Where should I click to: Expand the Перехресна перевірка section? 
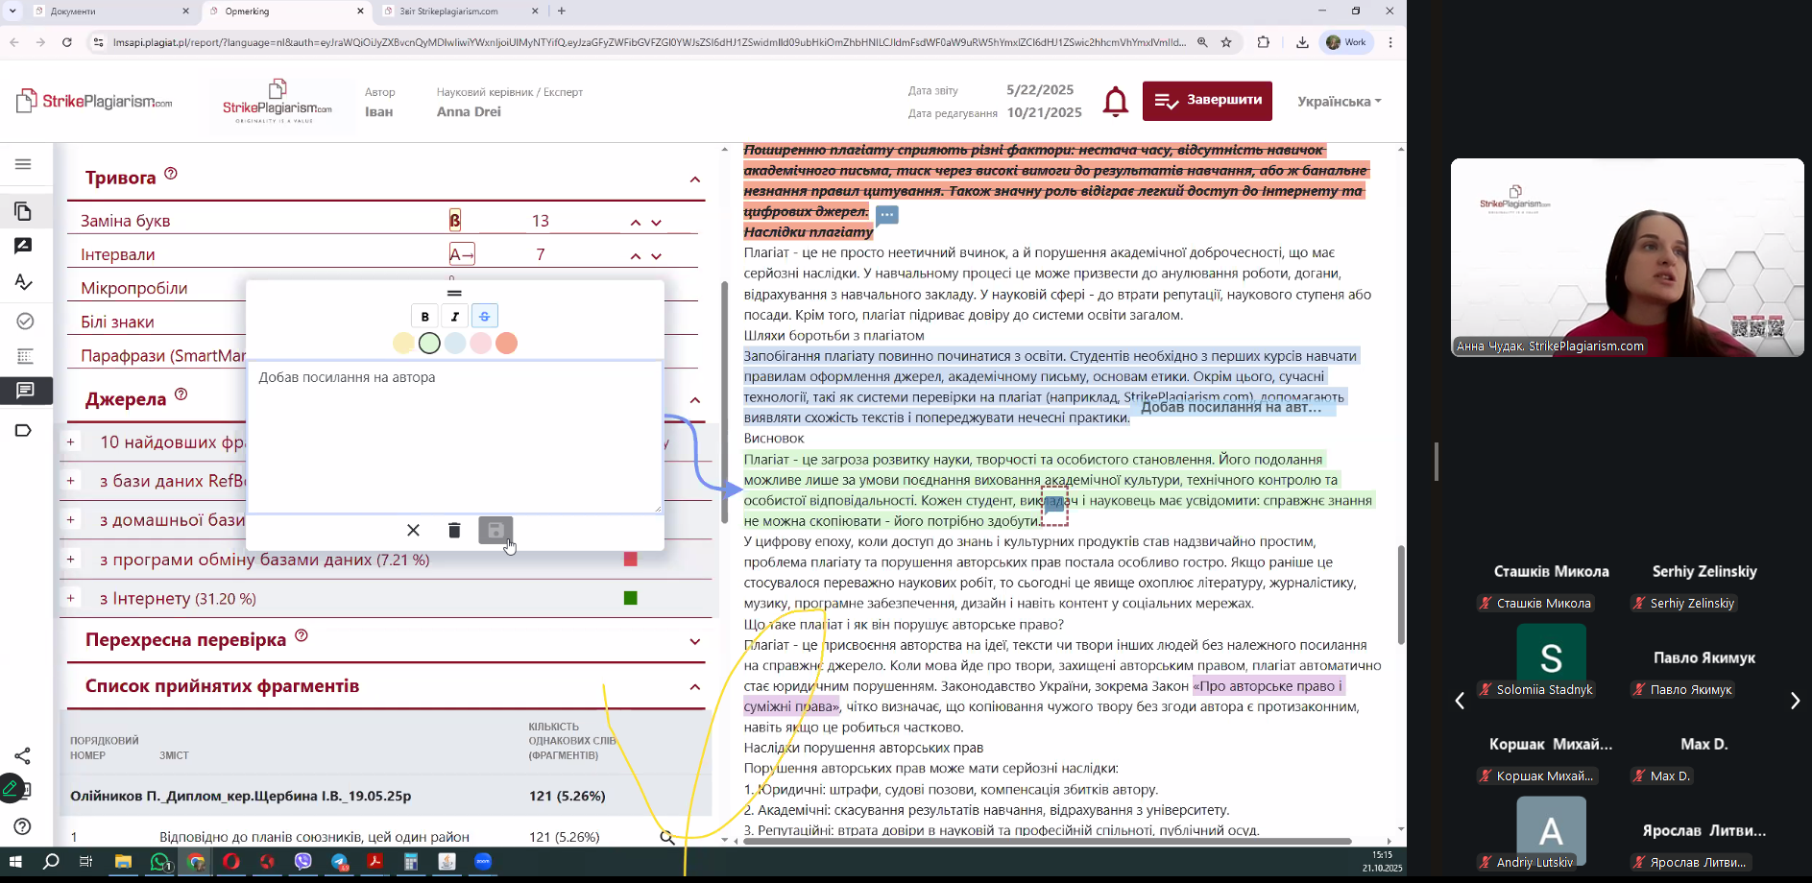(695, 641)
